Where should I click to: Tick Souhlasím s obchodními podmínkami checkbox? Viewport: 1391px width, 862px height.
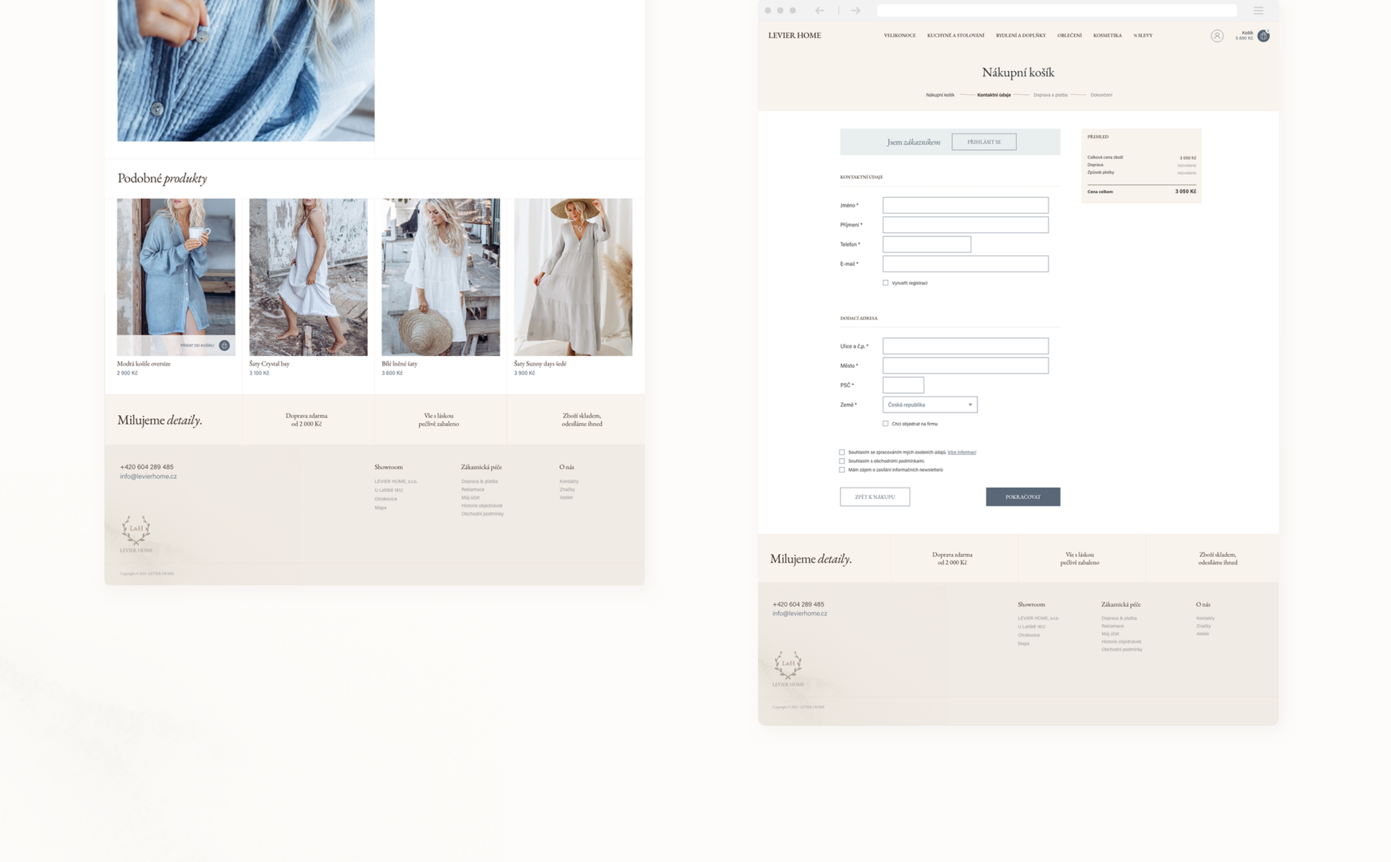pyautogui.click(x=842, y=461)
